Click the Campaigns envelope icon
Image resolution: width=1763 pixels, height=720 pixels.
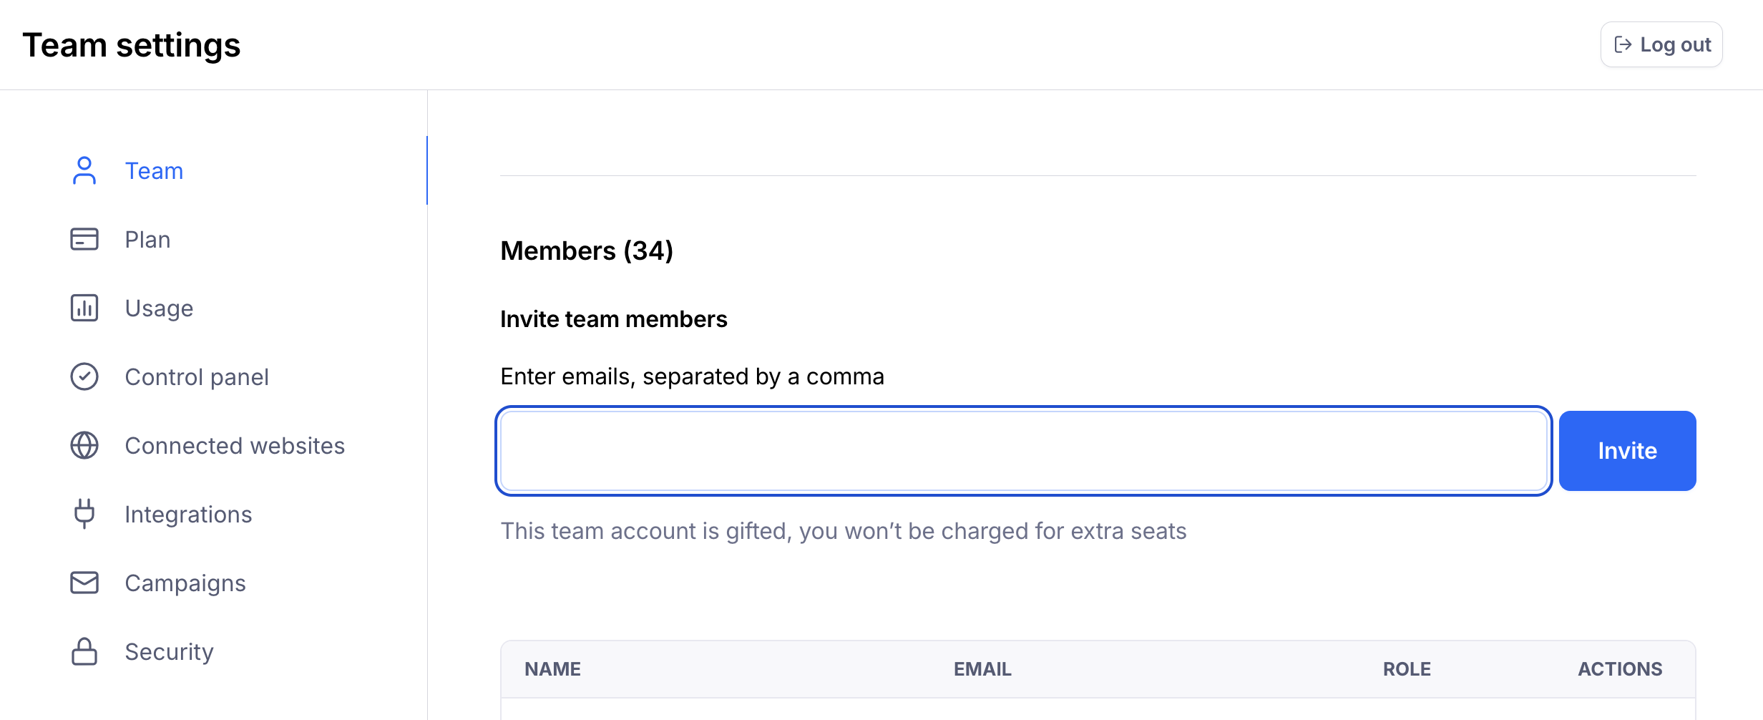click(84, 583)
